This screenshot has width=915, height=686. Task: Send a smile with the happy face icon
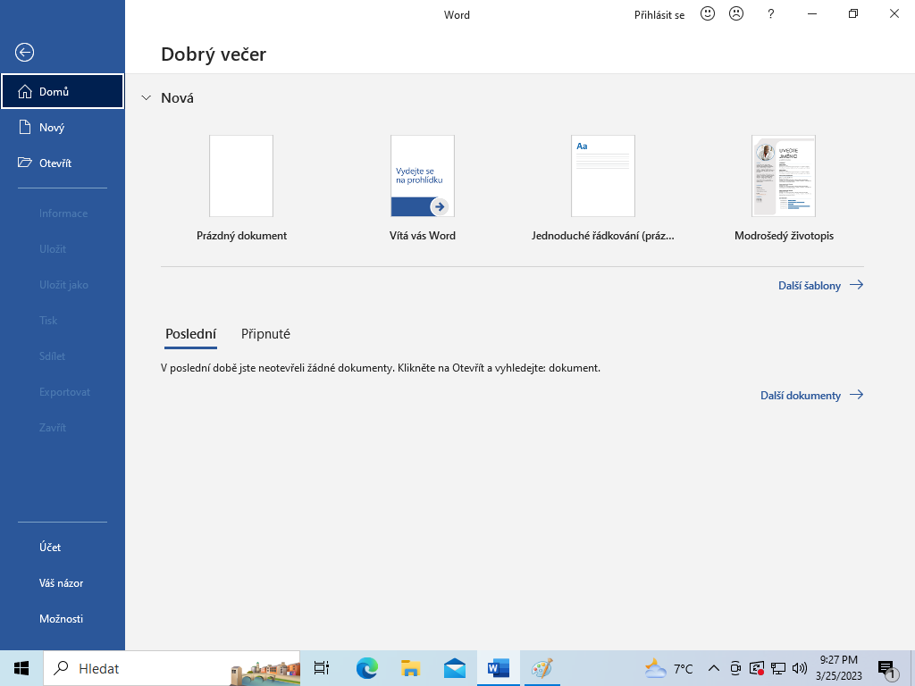708,14
